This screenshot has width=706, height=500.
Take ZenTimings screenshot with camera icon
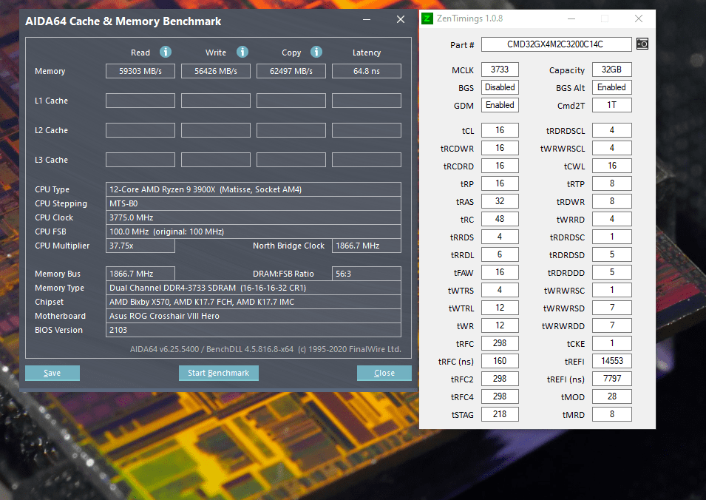[642, 44]
